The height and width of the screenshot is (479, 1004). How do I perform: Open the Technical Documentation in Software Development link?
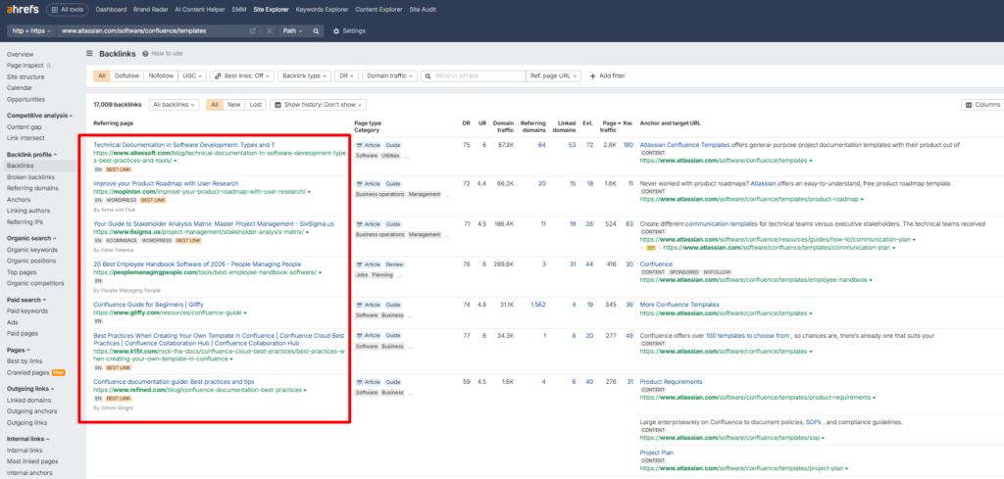tap(184, 145)
